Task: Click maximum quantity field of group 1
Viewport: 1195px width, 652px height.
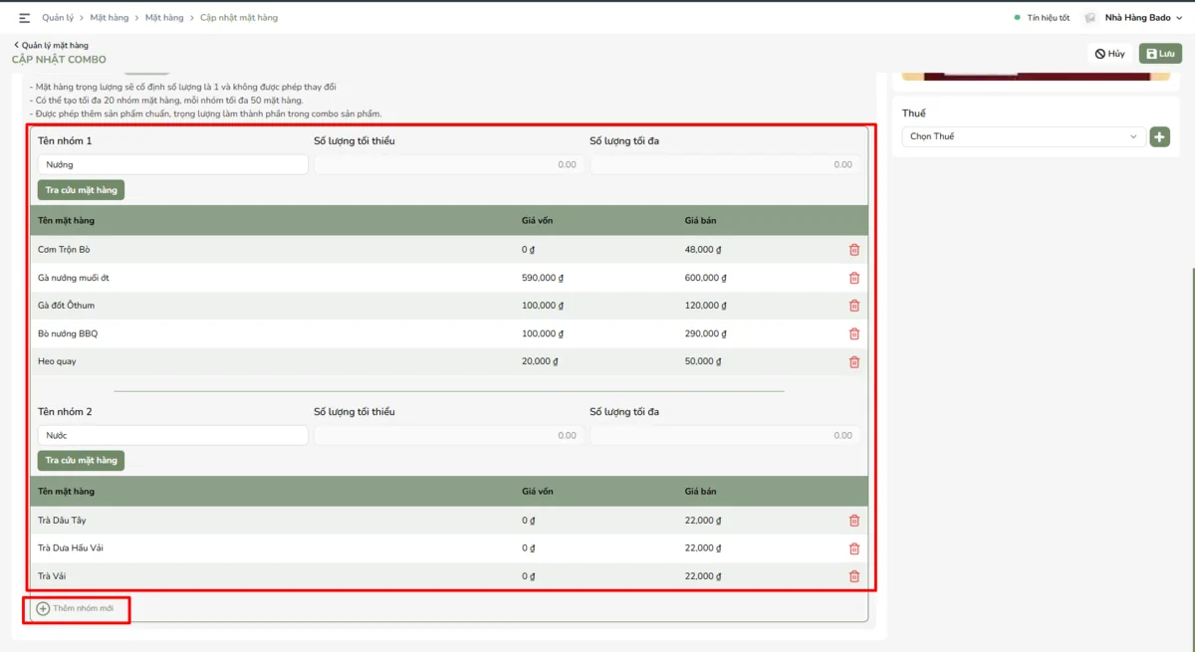Action: pyautogui.click(x=725, y=164)
